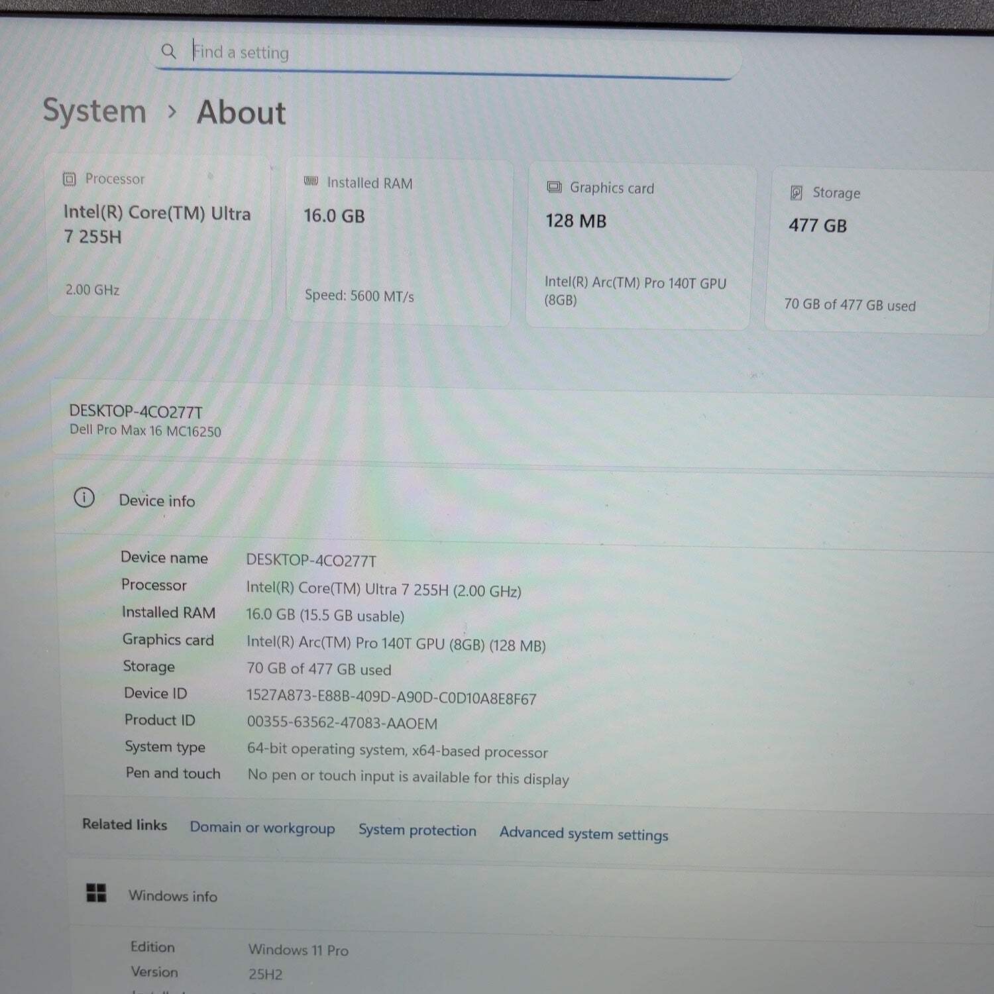Select Product ID 00355-63562-47083-AAOEM
Viewport: 994px width, 994px height.
(x=342, y=723)
